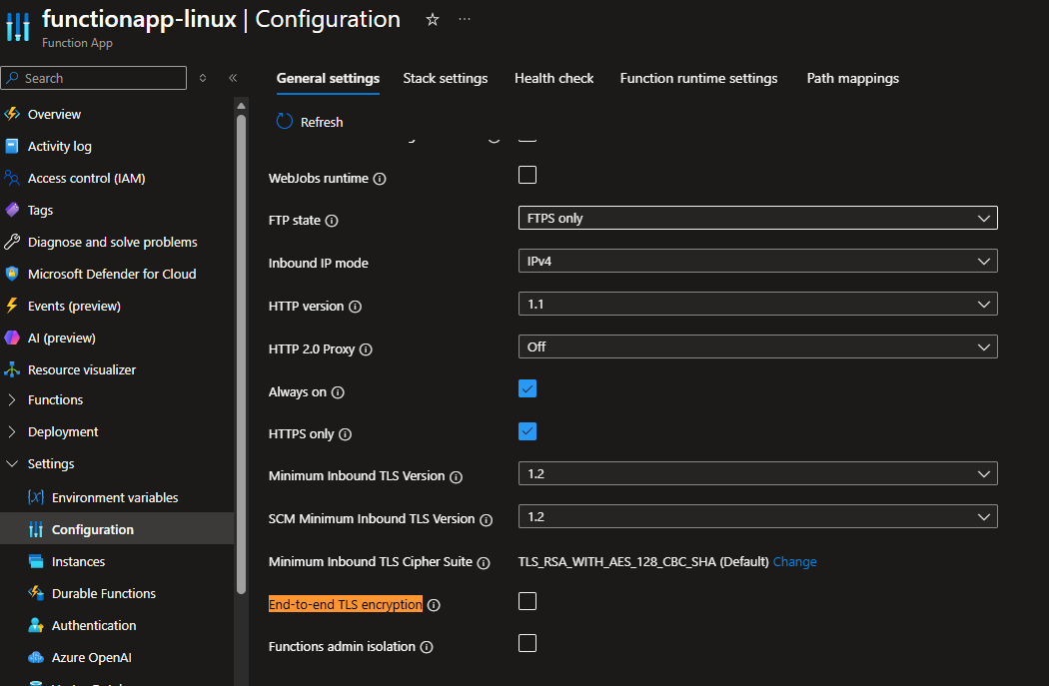This screenshot has width=1049, height=686.
Task: Enable End-to-end TLS encryption checkbox
Action: [x=527, y=601]
